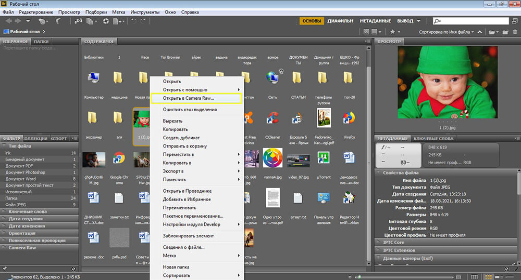This screenshot has height=280, width=521.
Task: Go forward with the right arrow
Action: [x=18, y=21]
